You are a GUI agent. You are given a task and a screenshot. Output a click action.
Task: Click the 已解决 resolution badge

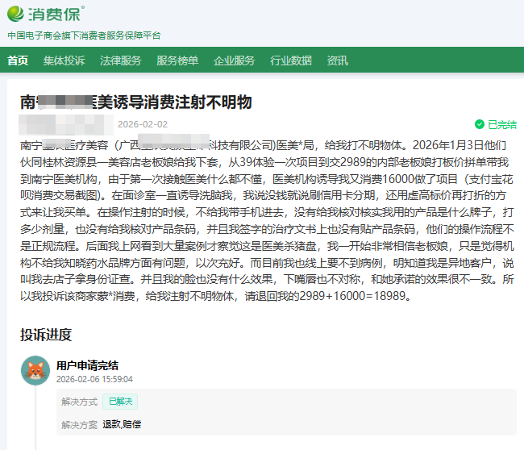(119, 402)
